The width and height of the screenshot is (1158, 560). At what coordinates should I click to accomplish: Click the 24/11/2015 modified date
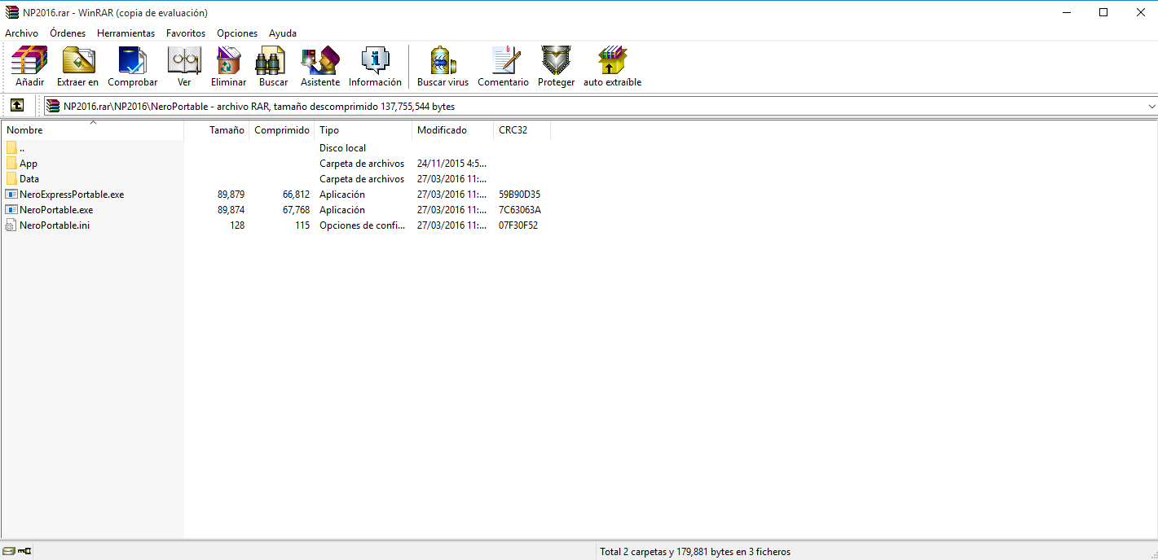(x=451, y=164)
